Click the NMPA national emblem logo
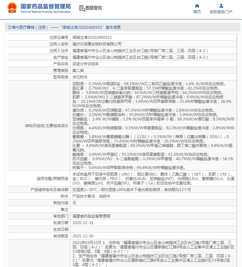This screenshot has height=267, width=242. (x=12, y=8)
